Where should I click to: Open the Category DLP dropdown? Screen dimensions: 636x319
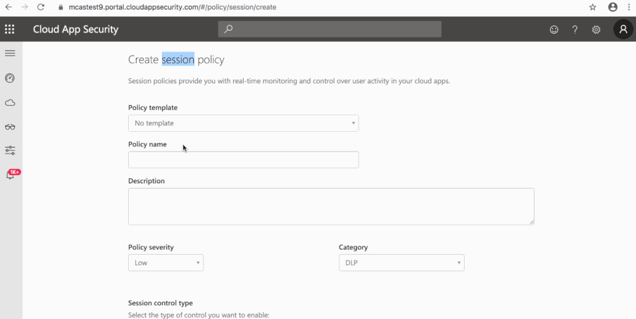[x=401, y=263]
